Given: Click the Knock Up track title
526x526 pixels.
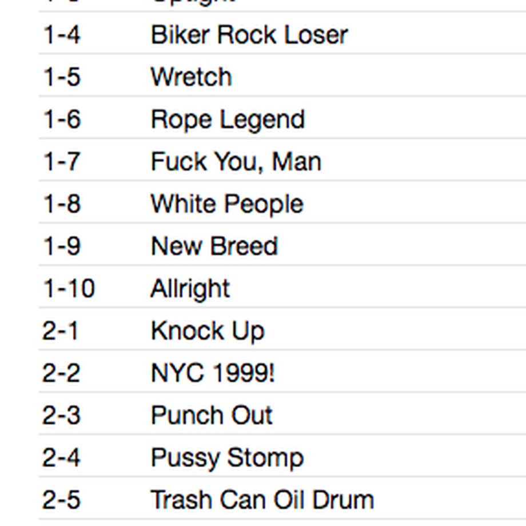Looking at the screenshot, I should pyautogui.click(x=208, y=331).
